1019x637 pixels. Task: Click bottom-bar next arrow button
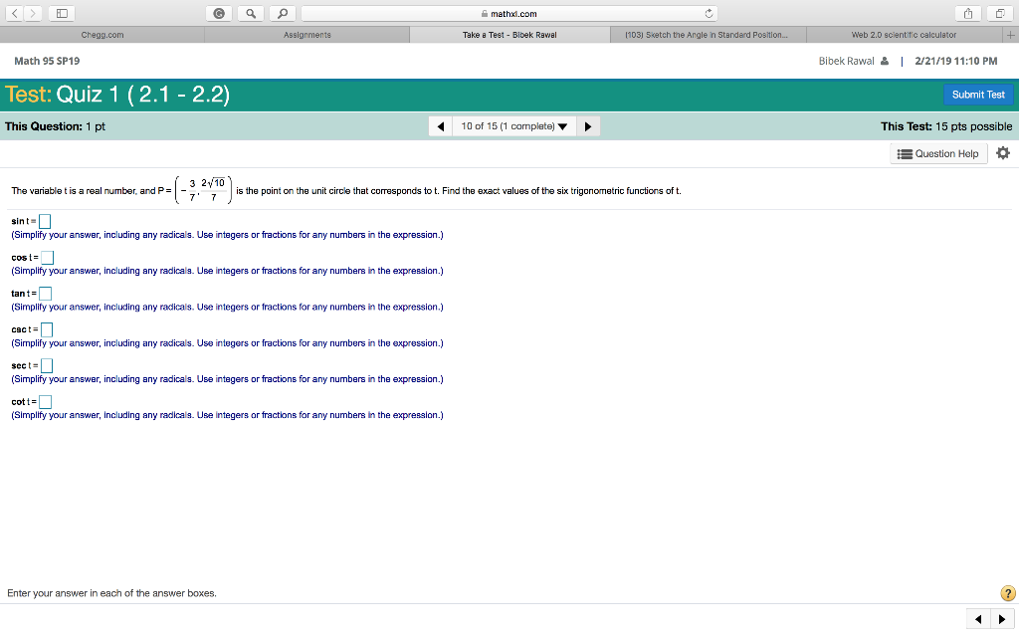click(1002, 619)
